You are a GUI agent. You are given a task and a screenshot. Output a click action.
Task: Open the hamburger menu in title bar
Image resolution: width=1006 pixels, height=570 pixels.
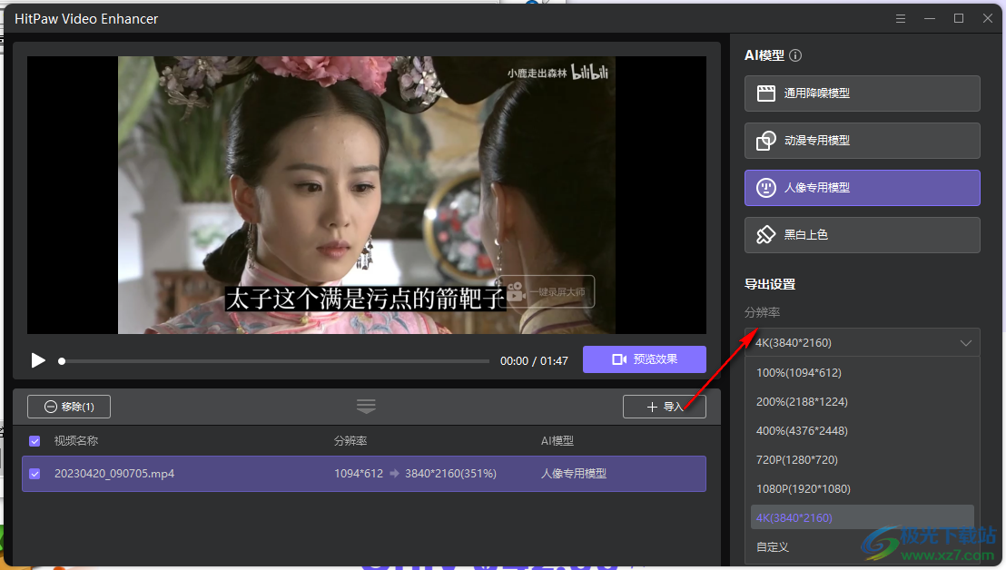pyautogui.click(x=901, y=18)
